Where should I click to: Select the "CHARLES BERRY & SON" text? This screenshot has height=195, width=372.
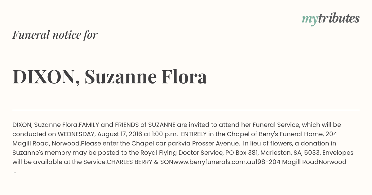coord(138,162)
